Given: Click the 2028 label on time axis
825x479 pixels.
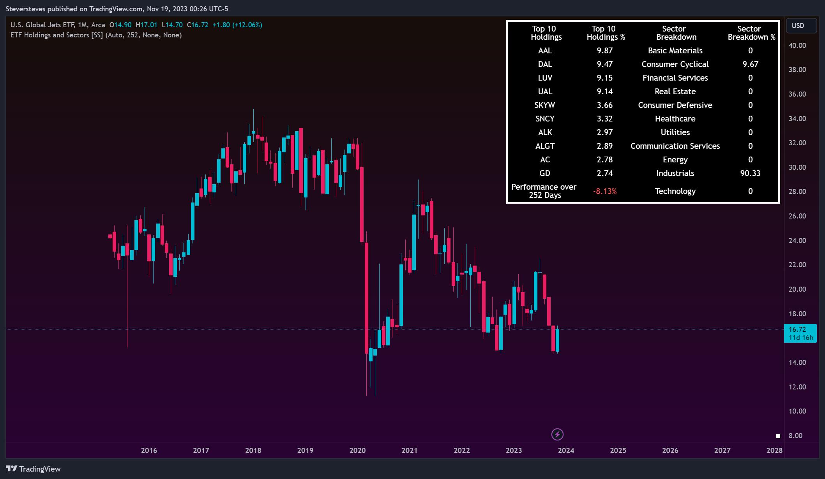Looking at the screenshot, I should coord(774,451).
